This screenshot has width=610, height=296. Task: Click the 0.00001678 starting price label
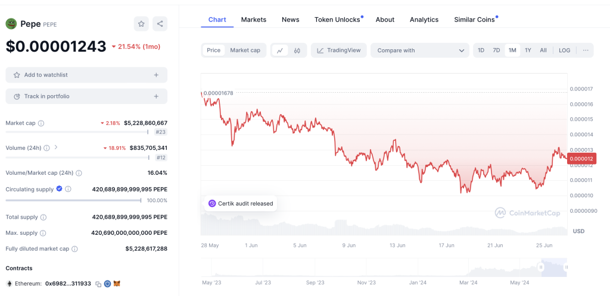[x=218, y=93]
